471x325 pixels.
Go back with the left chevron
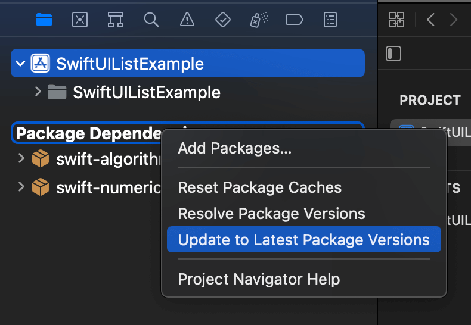430,20
